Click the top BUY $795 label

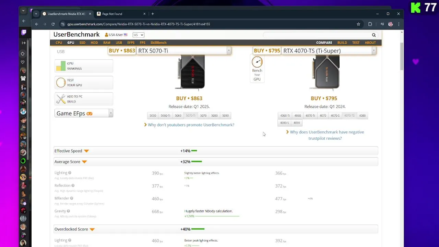click(267, 51)
